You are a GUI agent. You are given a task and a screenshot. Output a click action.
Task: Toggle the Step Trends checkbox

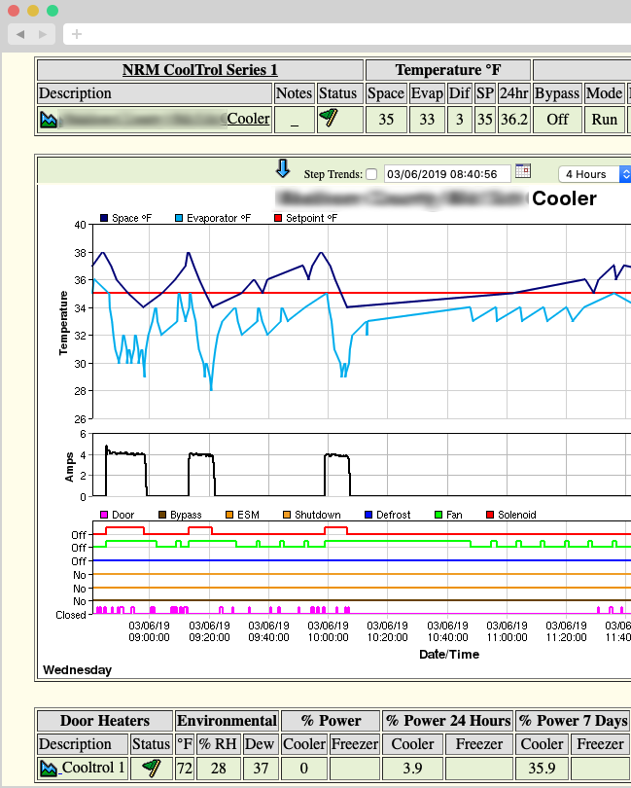(x=371, y=174)
